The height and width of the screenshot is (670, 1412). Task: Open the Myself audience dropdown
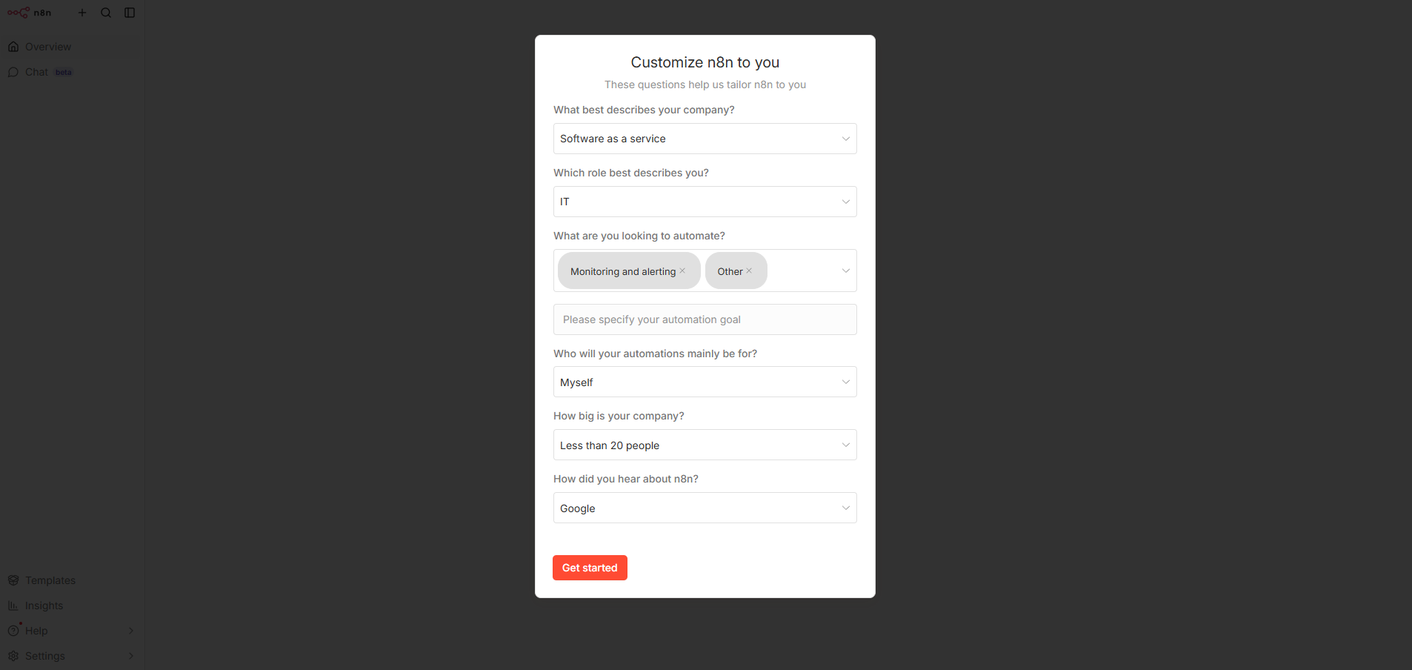(705, 382)
